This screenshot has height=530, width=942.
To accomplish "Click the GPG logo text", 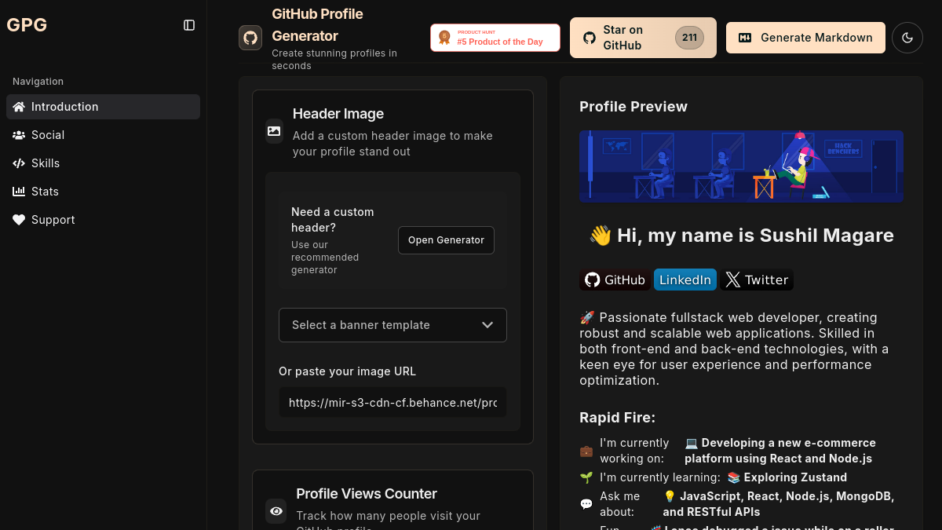I will click(x=27, y=25).
